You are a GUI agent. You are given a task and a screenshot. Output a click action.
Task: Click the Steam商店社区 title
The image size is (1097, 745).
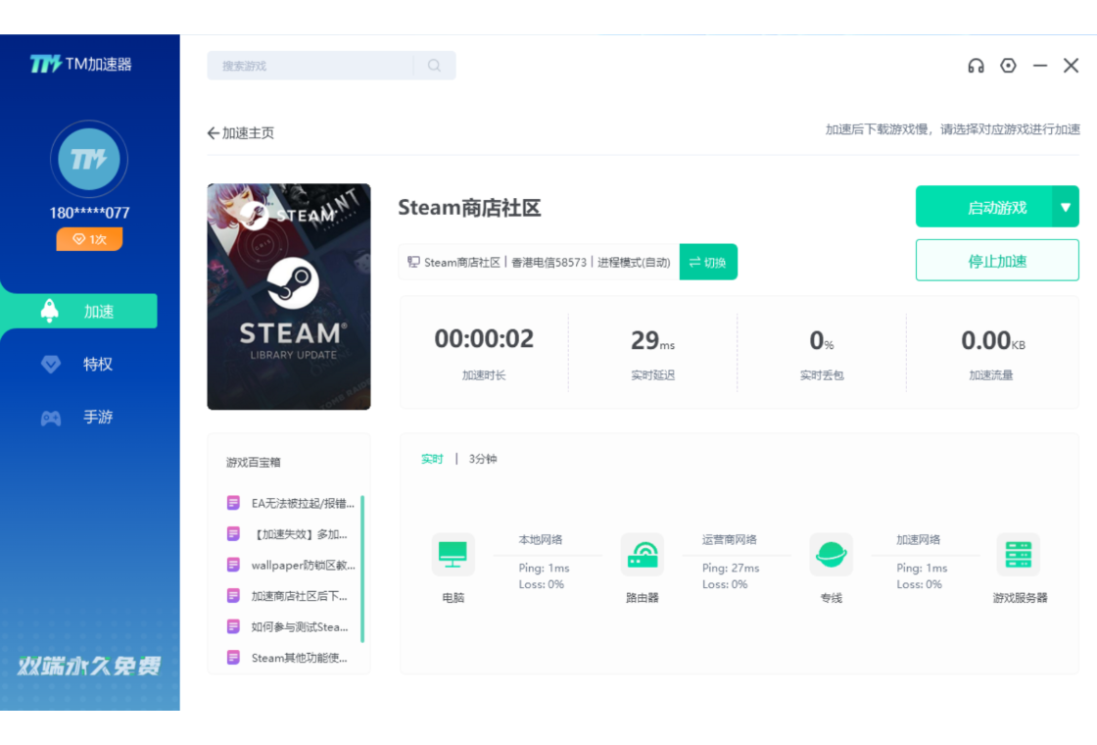coord(469,208)
